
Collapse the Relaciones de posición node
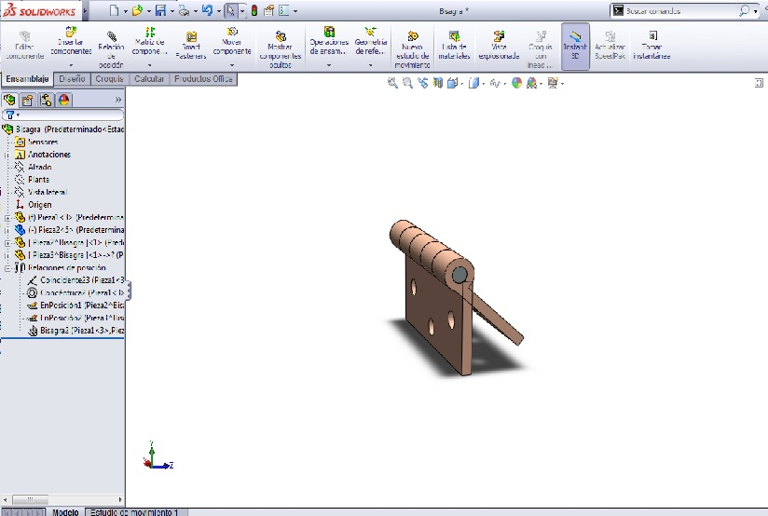7,268
